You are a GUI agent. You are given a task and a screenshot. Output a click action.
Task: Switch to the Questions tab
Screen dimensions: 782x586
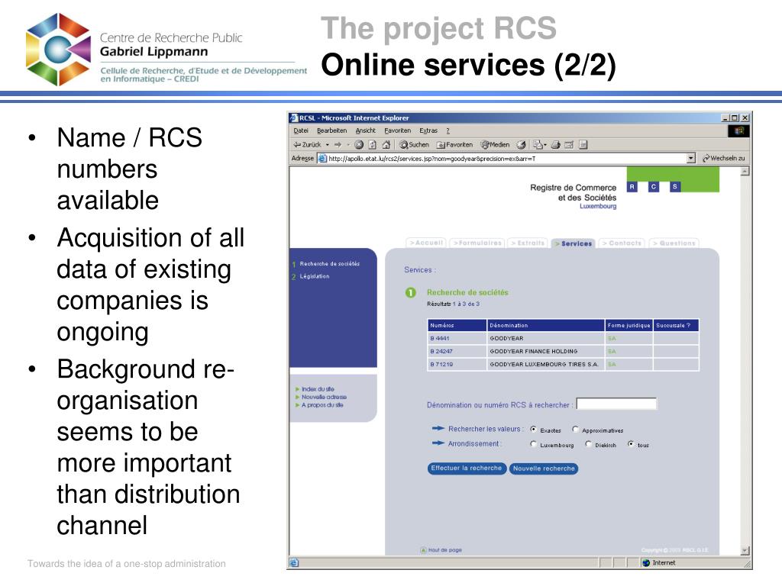[x=674, y=243]
